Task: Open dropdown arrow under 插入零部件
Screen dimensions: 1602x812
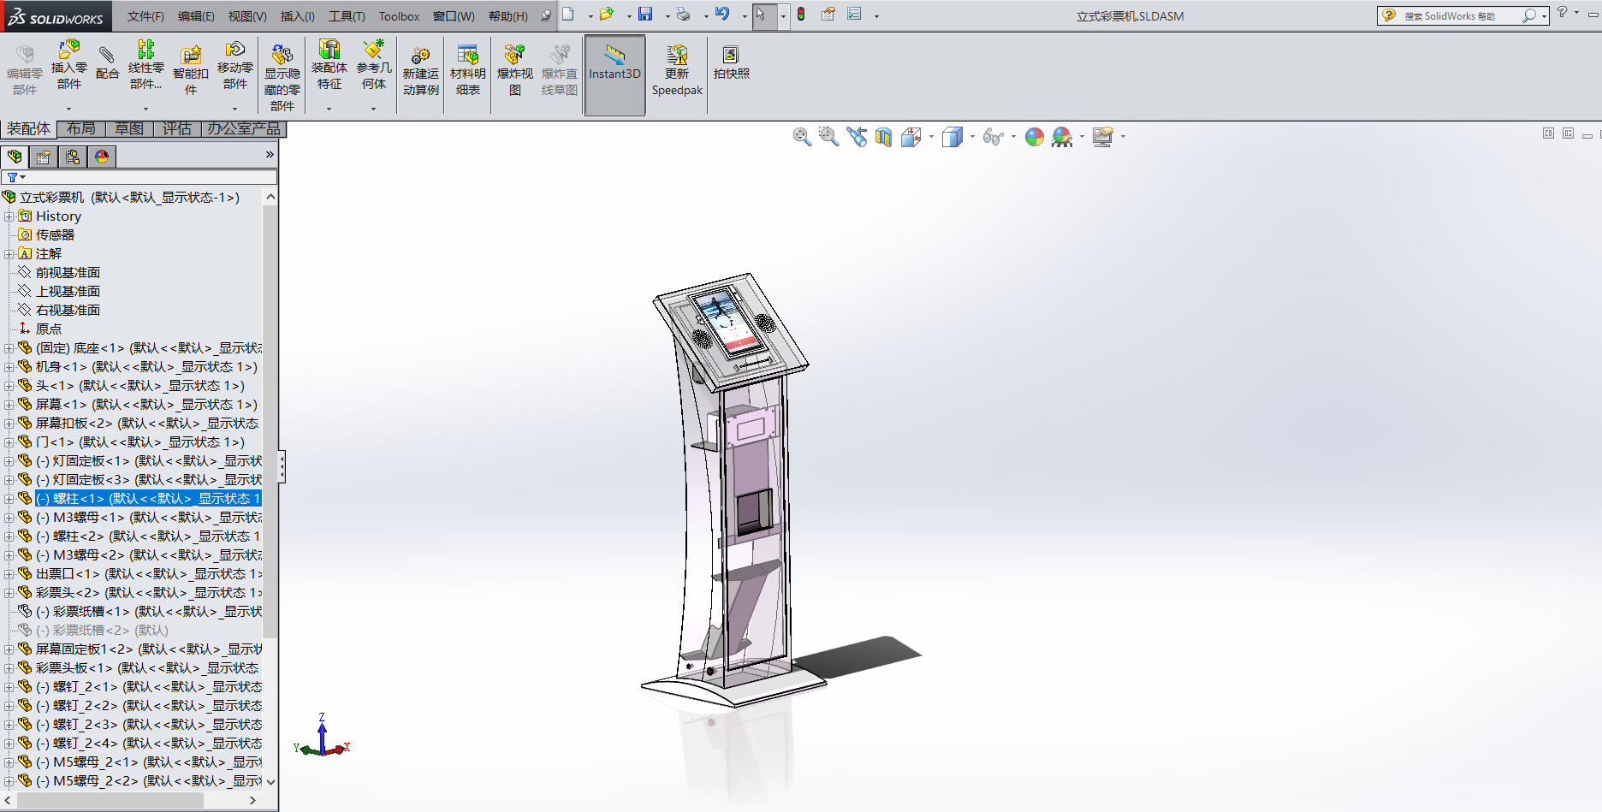Action: (x=68, y=109)
